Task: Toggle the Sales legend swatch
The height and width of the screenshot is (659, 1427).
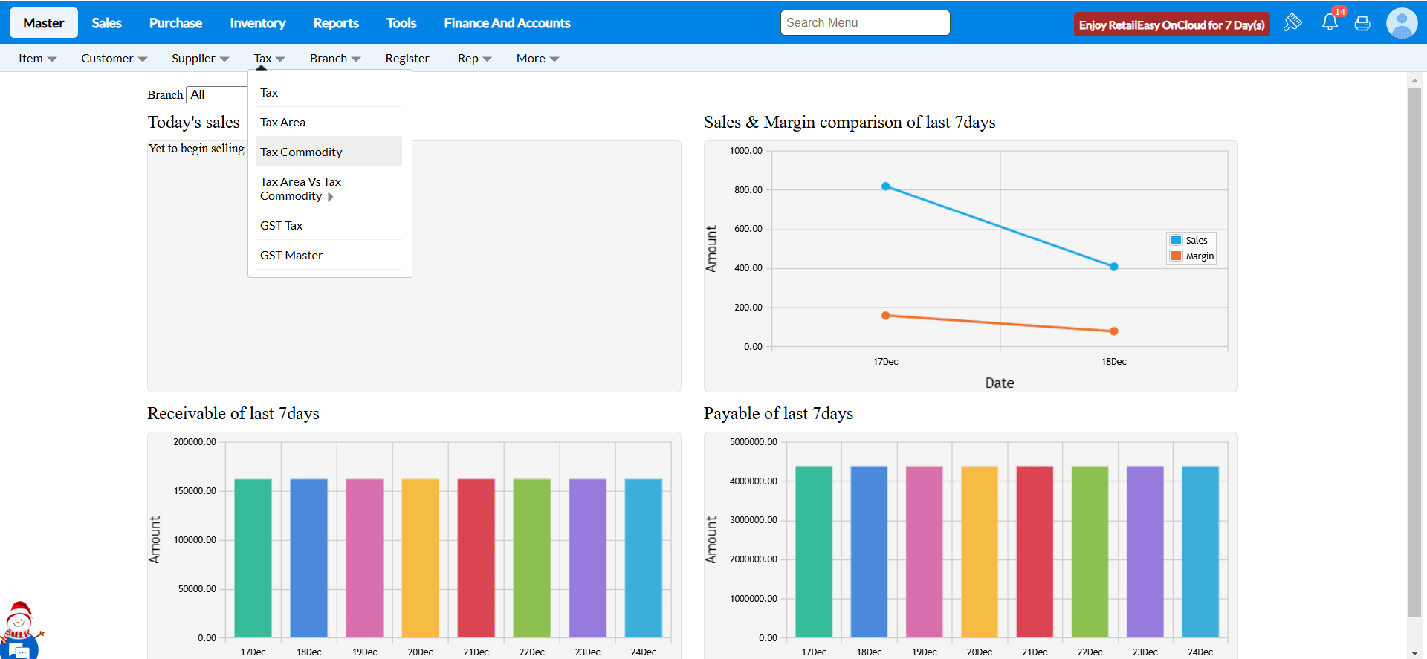Action: (1176, 240)
